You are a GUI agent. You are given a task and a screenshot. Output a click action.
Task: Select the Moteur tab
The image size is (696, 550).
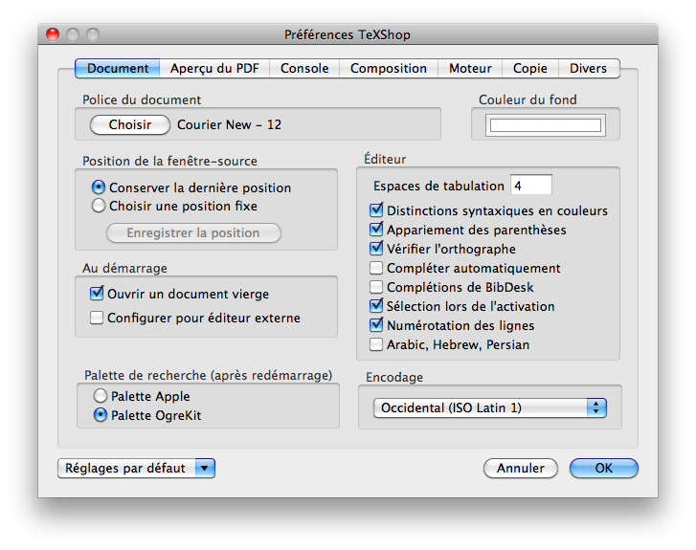[470, 68]
